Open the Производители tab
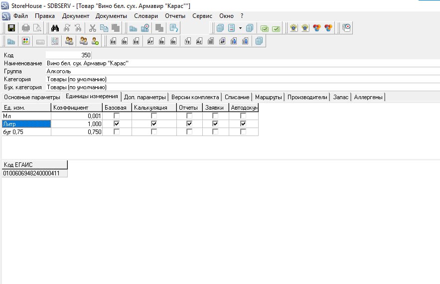440x284 pixels. point(307,97)
